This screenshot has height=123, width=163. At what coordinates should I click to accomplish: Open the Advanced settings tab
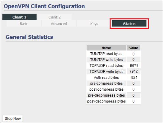[59, 23]
